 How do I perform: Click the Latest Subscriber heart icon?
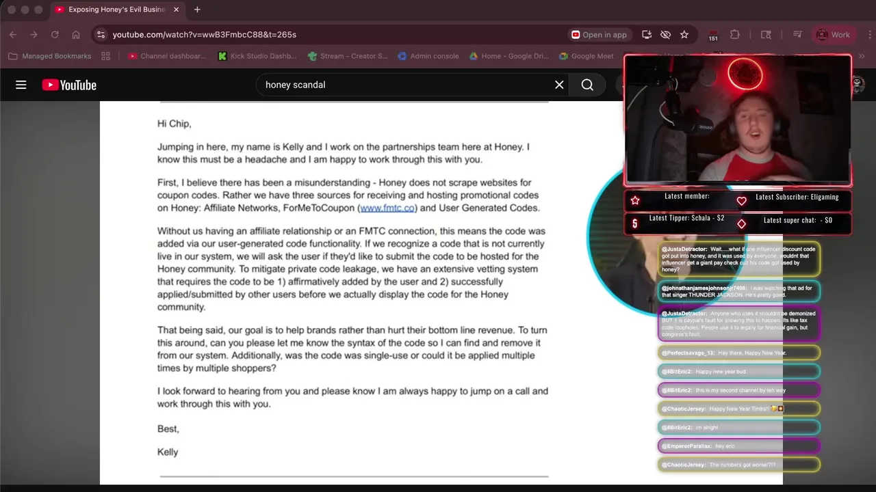tap(741, 201)
